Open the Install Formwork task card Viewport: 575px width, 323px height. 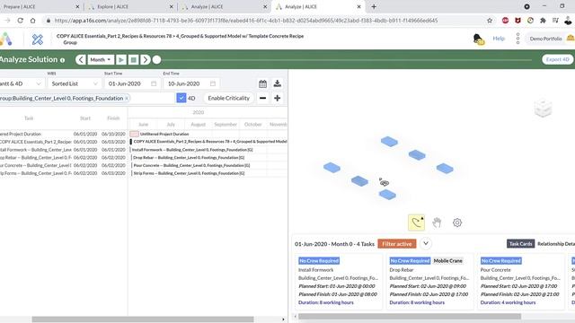pos(338,281)
